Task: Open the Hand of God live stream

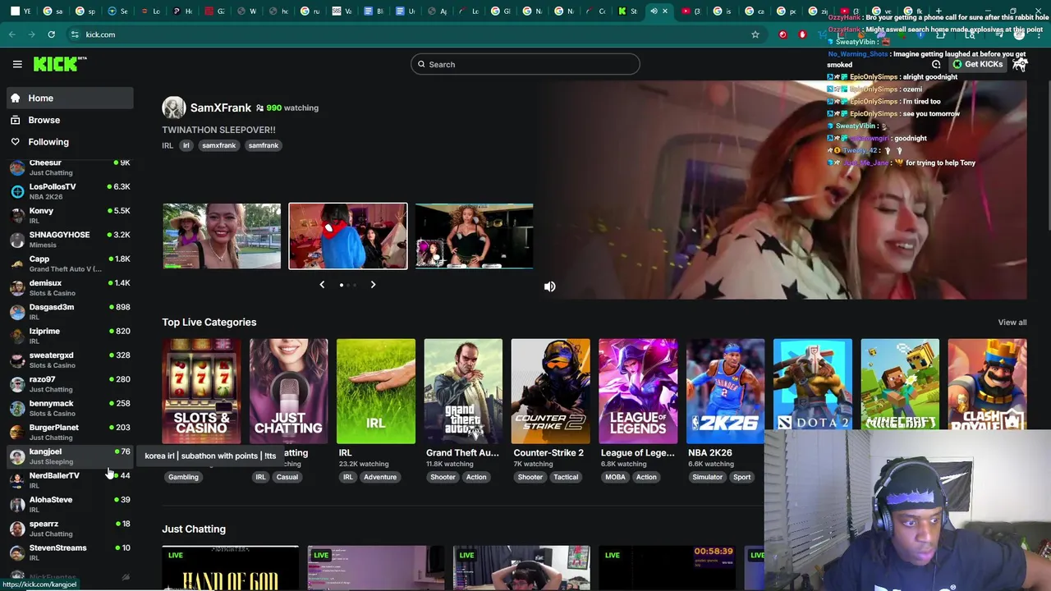Action: 231,568
